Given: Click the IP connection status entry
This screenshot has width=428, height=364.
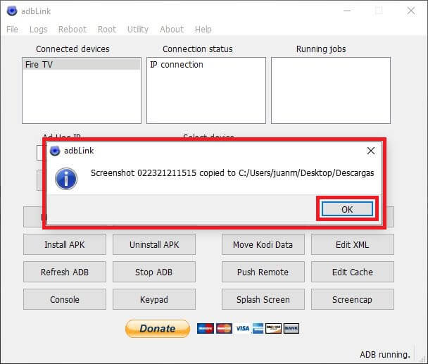Looking at the screenshot, I should (x=176, y=65).
